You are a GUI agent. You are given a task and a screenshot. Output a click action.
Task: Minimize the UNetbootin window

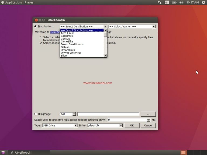[40, 20]
